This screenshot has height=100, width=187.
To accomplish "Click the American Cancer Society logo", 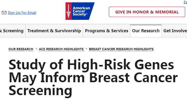I will tap(80, 11).
